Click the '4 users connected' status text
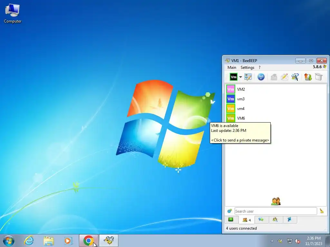This screenshot has height=247, width=330. coord(241,228)
